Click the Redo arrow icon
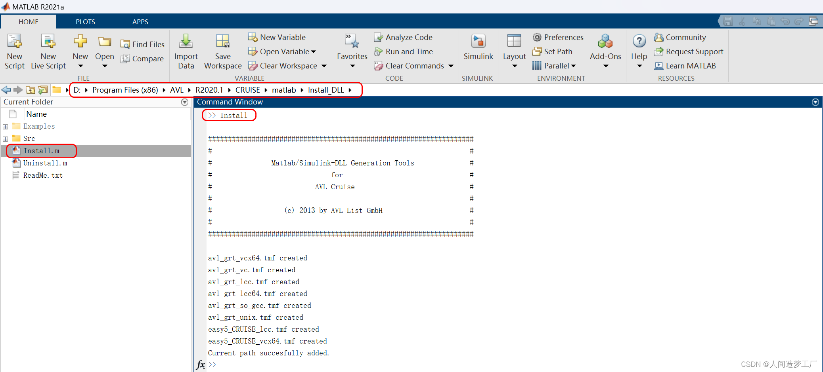 [799, 21]
